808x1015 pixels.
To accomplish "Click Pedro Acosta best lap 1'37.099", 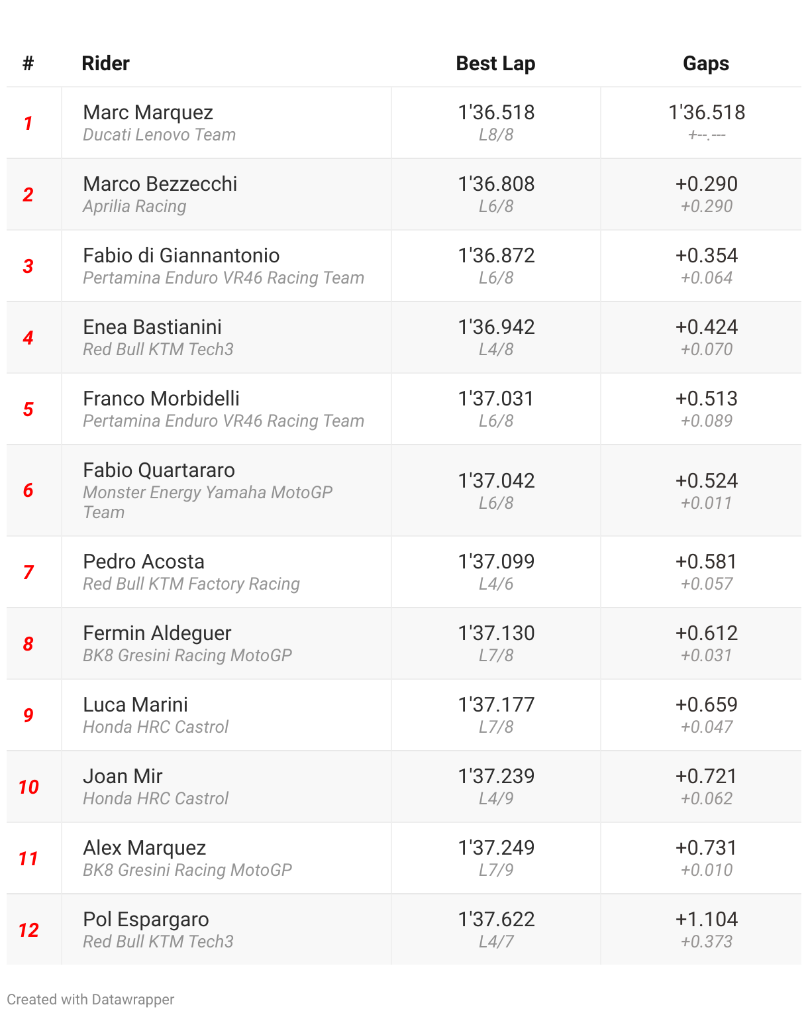I will [x=496, y=562].
